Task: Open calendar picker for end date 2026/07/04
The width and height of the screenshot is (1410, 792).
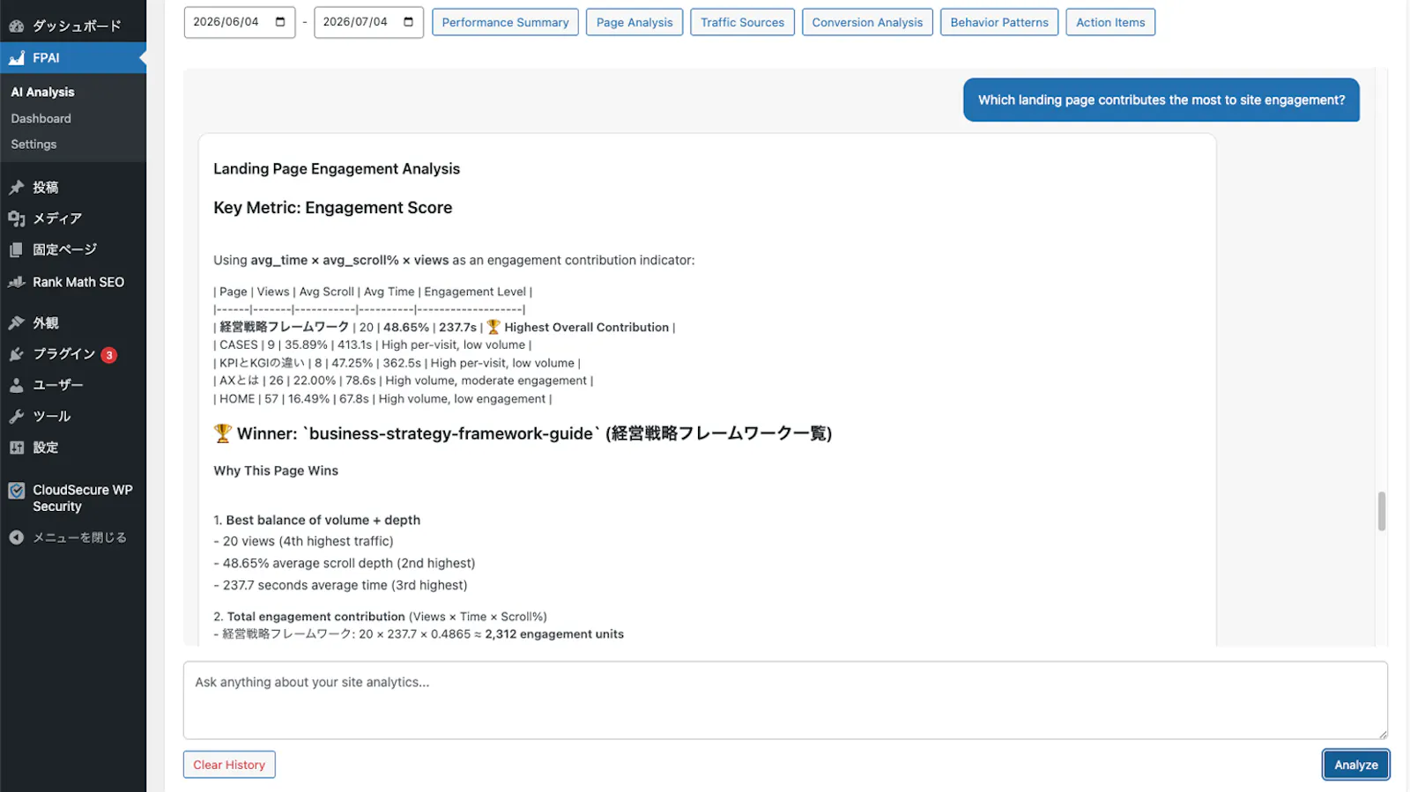Action: point(409,22)
